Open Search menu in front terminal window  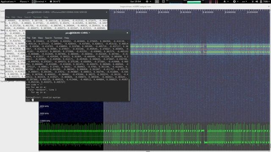[x=48, y=38]
